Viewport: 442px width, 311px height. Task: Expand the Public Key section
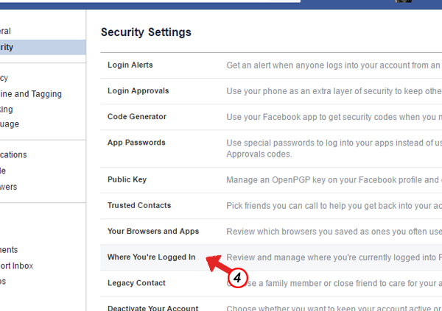click(x=271, y=180)
